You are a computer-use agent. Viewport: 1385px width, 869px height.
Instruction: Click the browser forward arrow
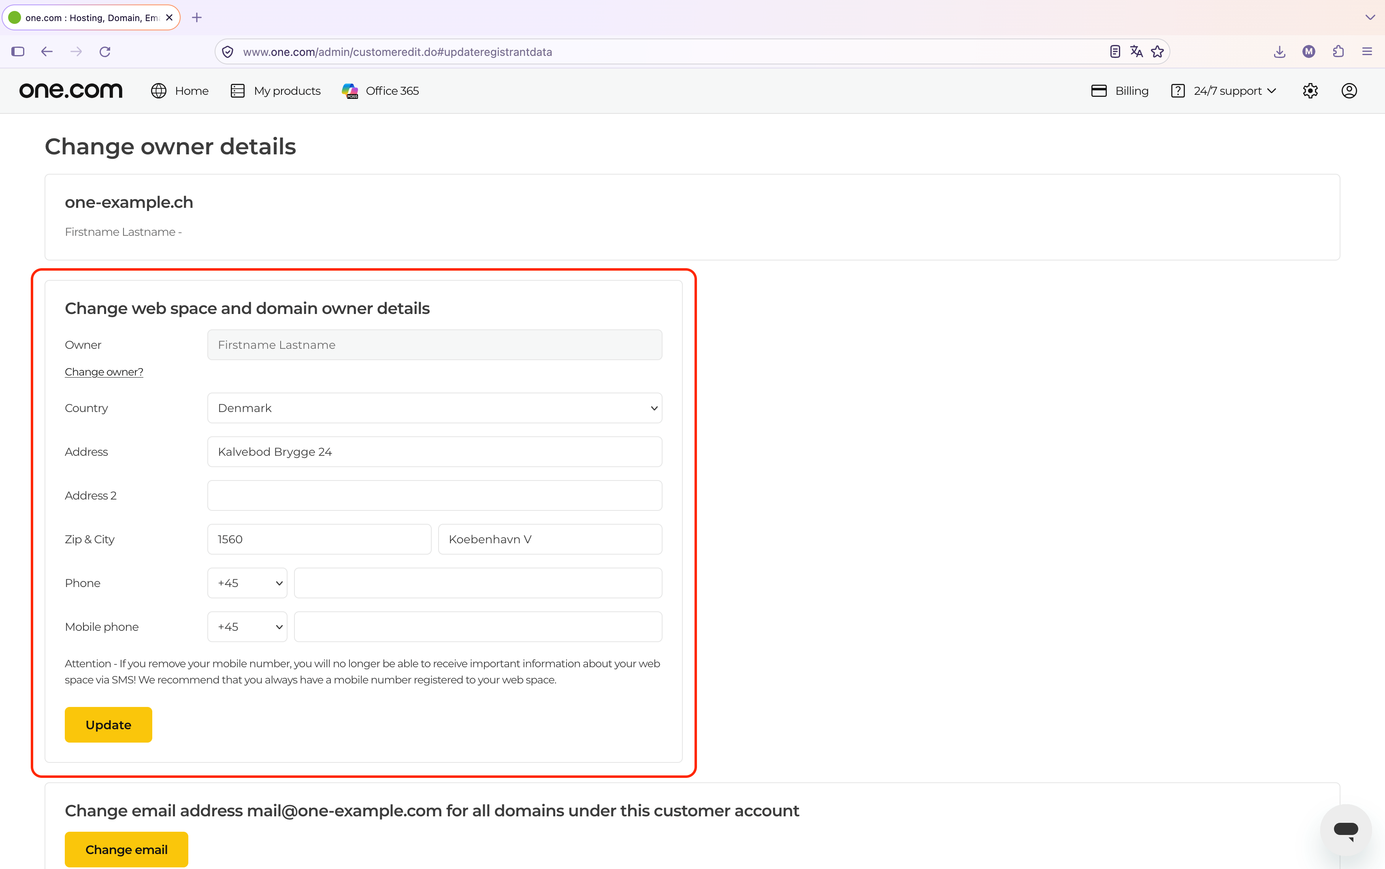point(76,52)
